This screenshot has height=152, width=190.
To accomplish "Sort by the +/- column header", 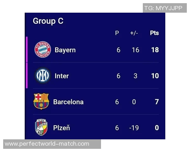I will [134, 33].
